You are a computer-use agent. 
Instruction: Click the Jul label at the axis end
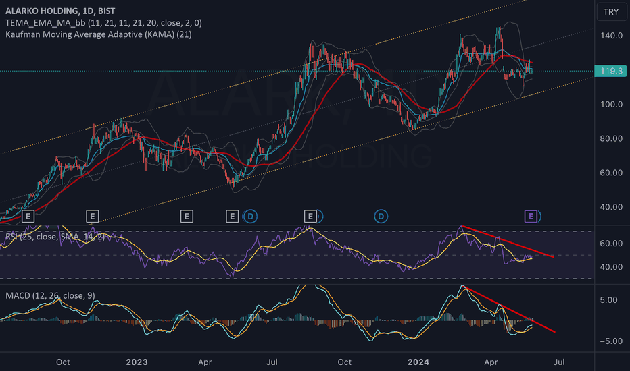(559, 362)
